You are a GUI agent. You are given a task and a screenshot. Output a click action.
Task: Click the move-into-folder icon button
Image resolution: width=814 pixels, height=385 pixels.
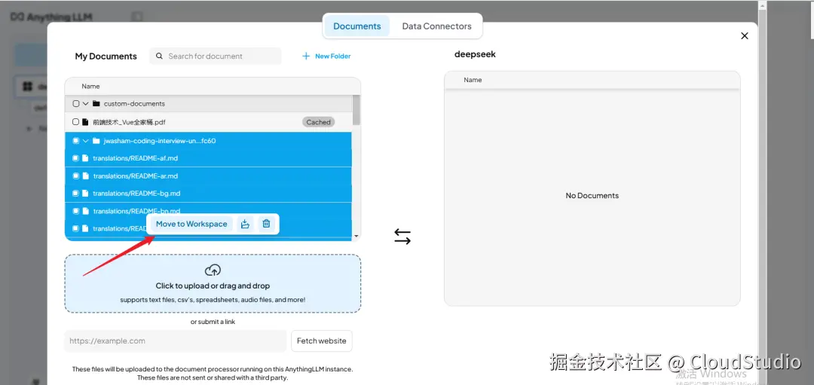point(245,225)
